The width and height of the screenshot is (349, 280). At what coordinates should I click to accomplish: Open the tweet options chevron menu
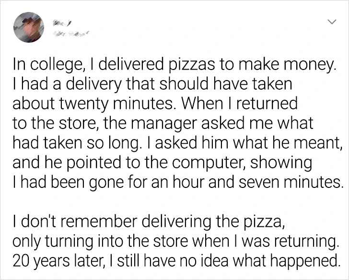331,22
